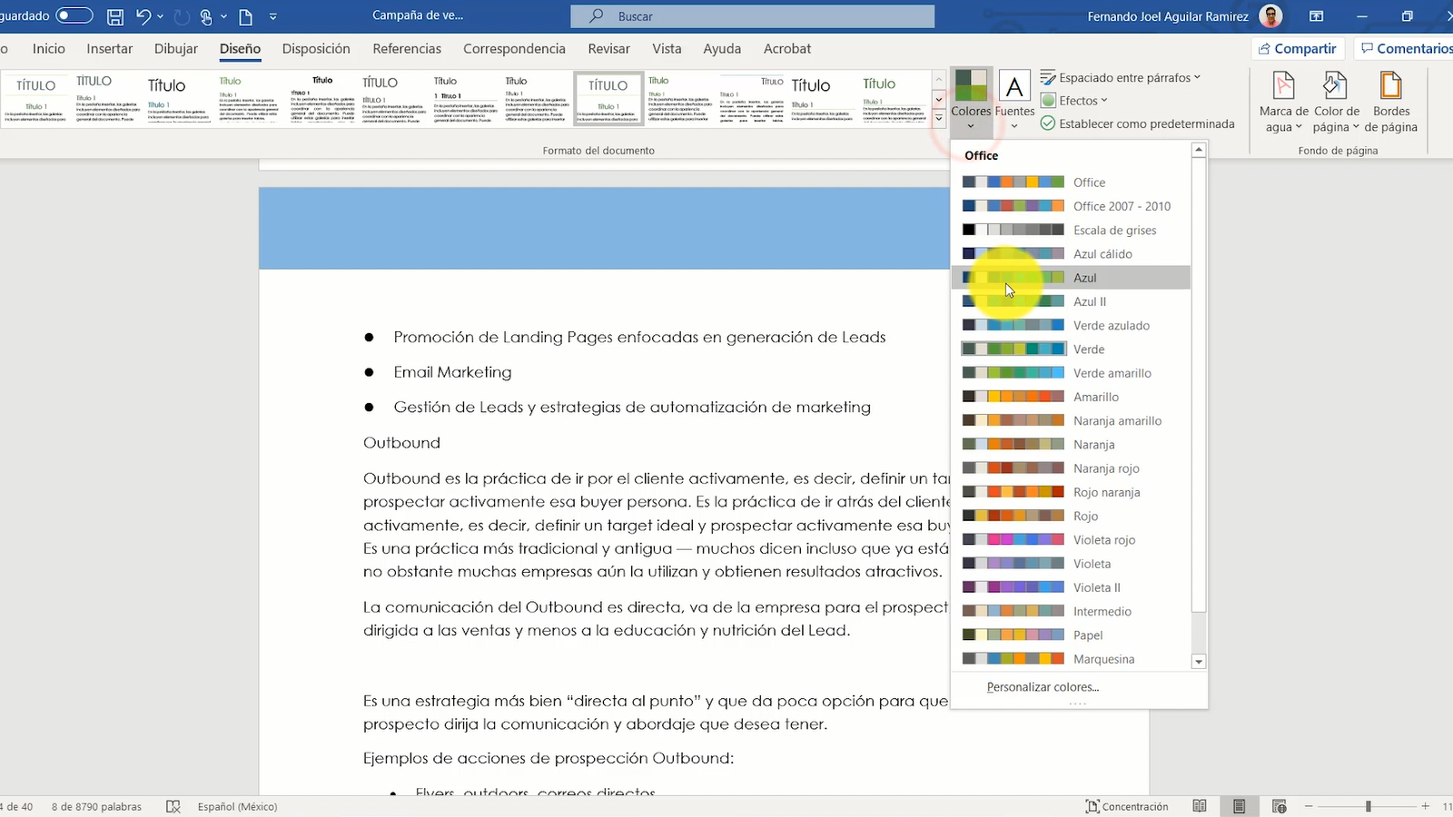Click the Buscar search box
The width and height of the screenshot is (1453, 817).
752,16
